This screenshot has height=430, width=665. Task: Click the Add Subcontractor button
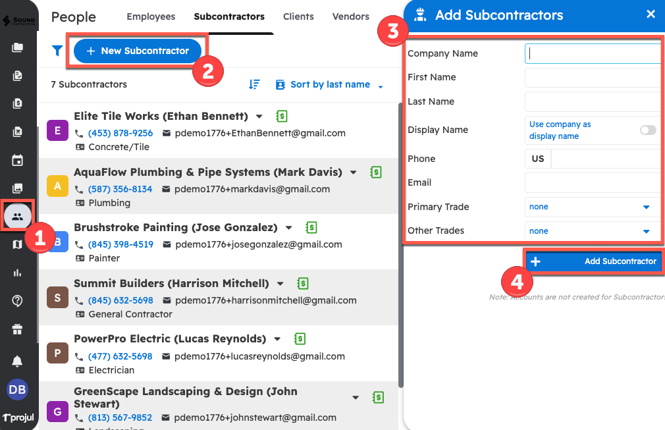594,261
